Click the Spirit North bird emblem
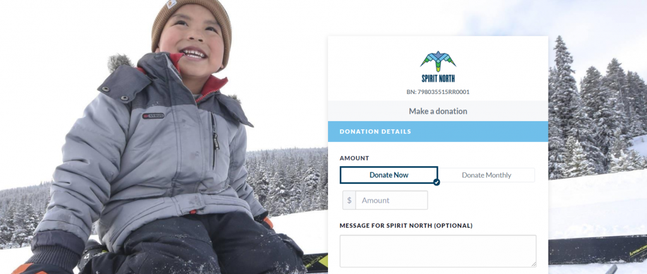The height and width of the screenshot is (274, 647). point(438,61)
